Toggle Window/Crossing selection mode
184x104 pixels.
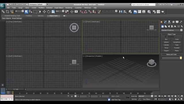click(39, 12)
